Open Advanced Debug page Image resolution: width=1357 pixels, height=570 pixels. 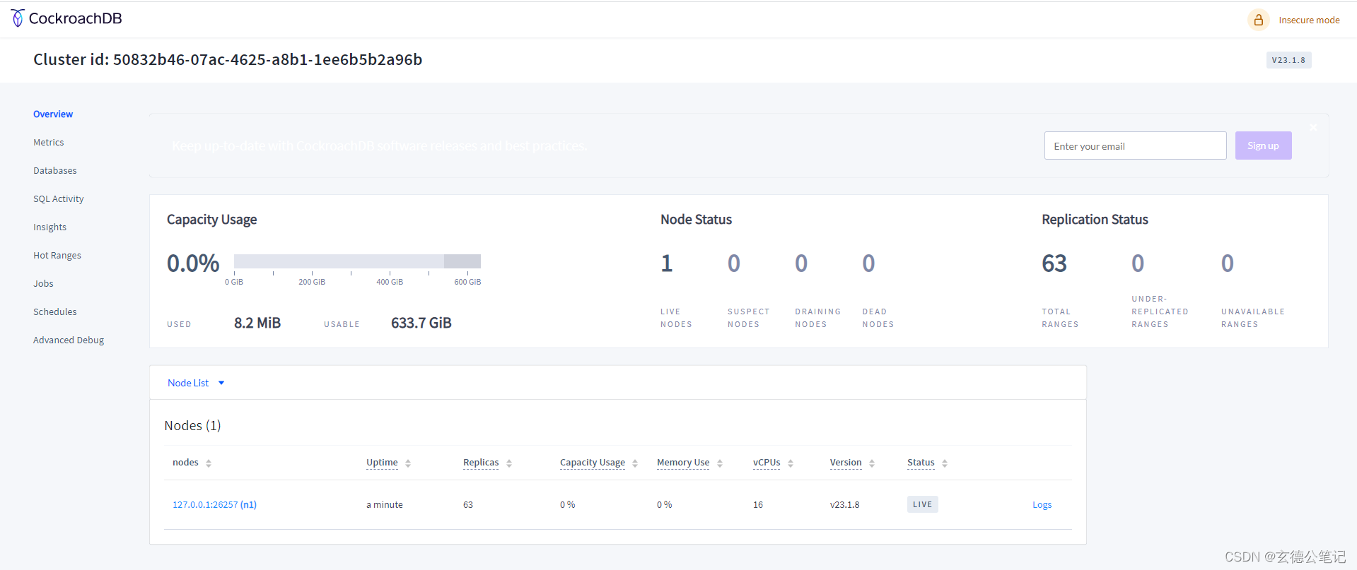coord(69,340)
